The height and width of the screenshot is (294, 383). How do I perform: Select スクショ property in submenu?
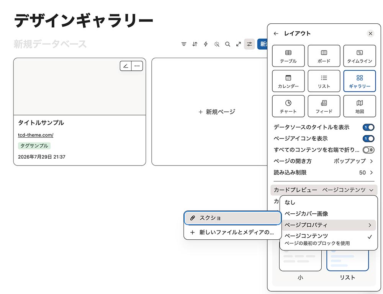tap(232, 218)
